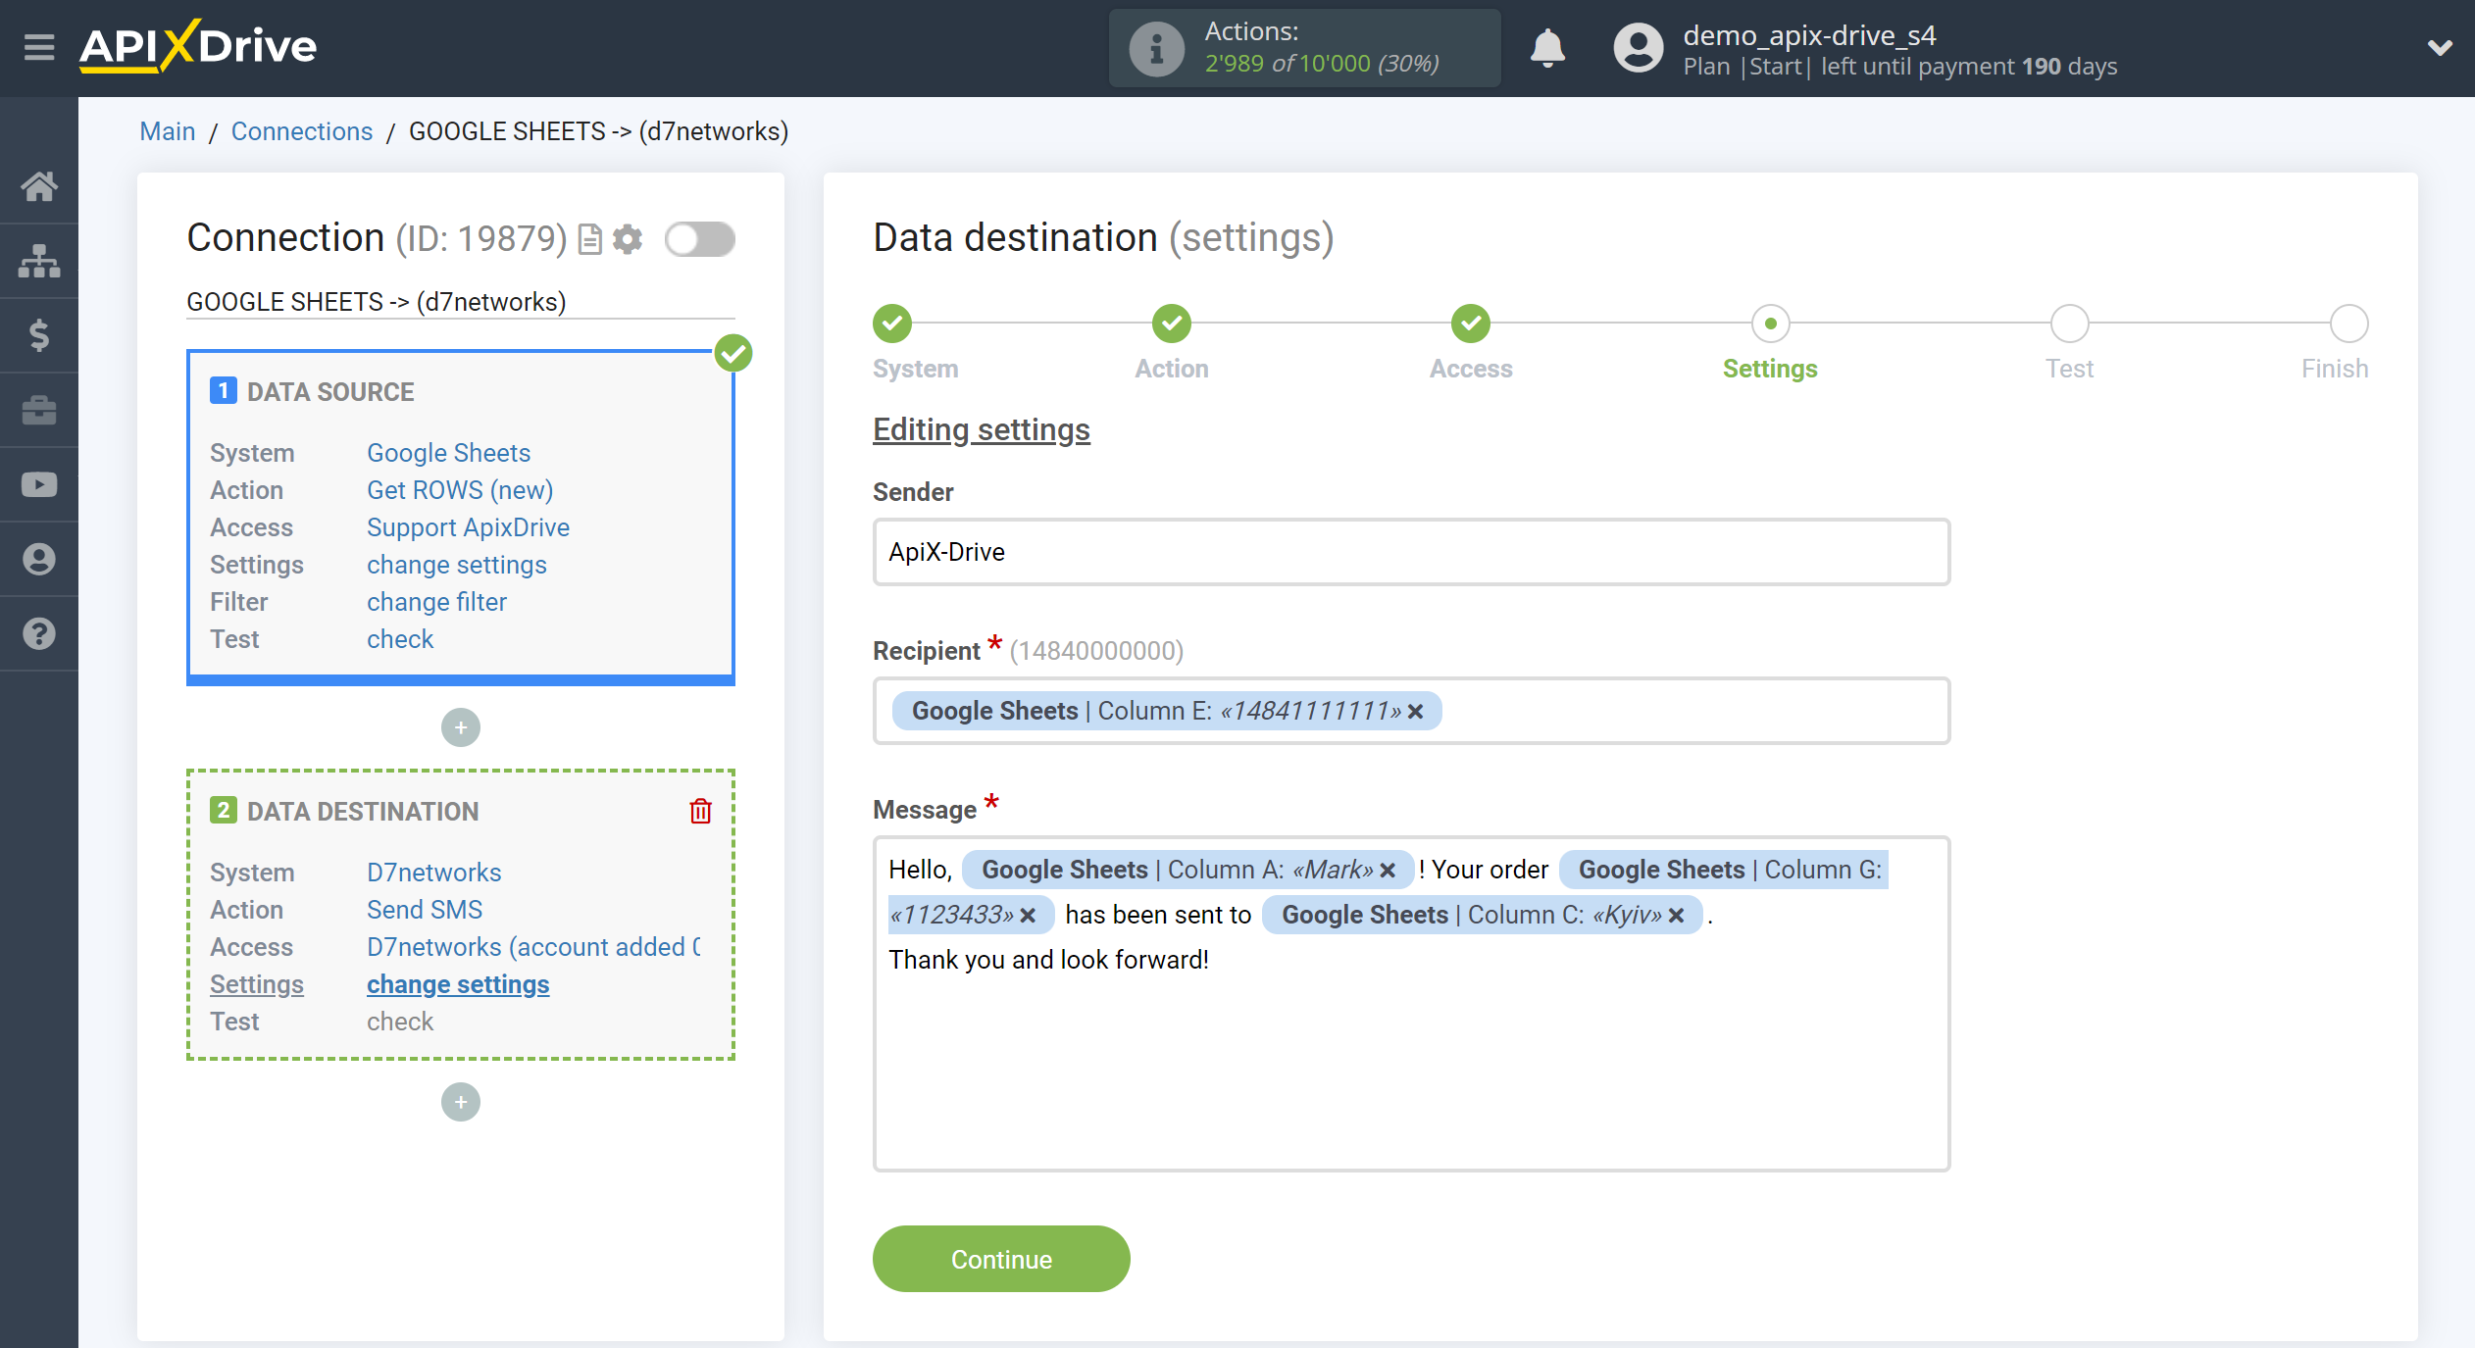
Task: Open the connection notes document icon
Action: click(x=589, y=239)
